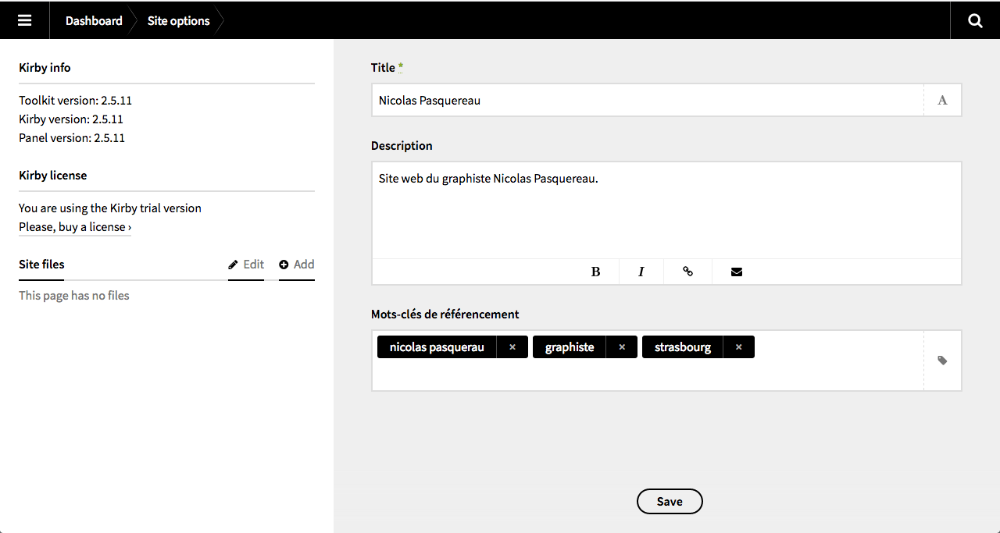Open the hamburger menu
Viewport: 1000px width, 533px height.
[24, 20]
